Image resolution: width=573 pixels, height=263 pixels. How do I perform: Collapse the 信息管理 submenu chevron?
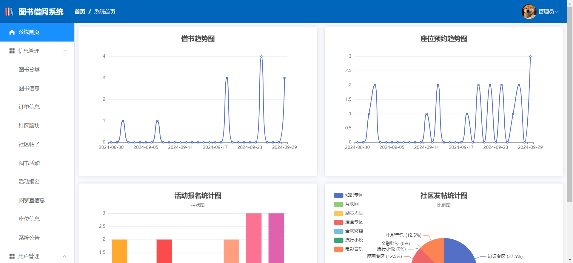click(x=64, y=51)
